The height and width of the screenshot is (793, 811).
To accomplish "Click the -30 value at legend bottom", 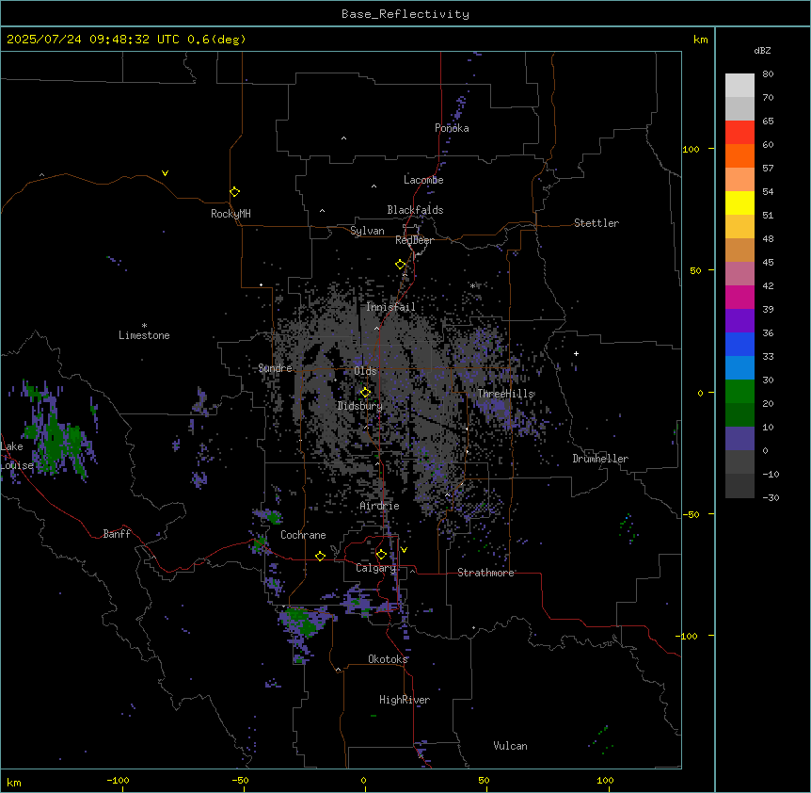I will 771,497.
